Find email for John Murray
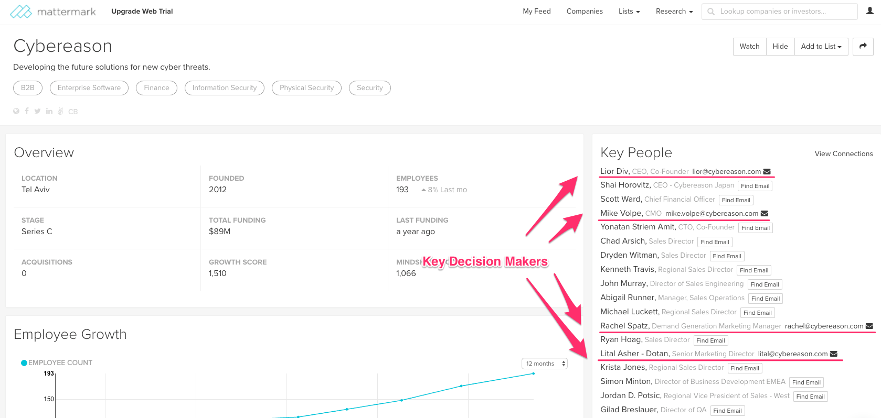This screenshot has height=418, width=881. tap(765, 284)
